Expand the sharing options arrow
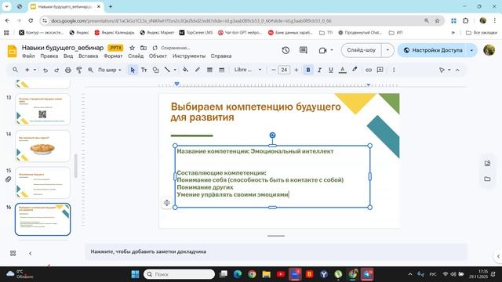 coord(471,50)
